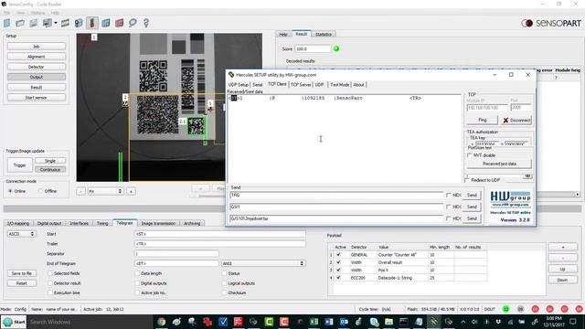Click the Save to file button
The image size is (585, 329).
tap(22, 273)
